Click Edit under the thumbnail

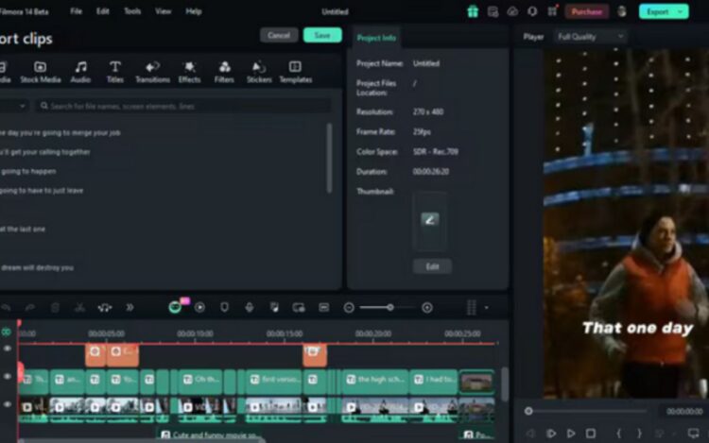(x=432, y=266)
